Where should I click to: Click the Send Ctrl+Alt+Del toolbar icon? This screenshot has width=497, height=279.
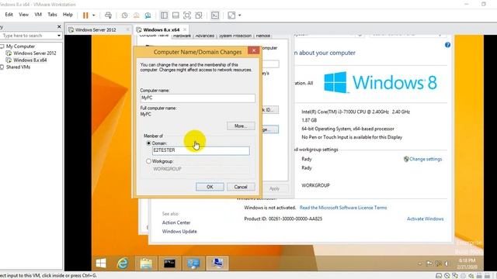pyautogui.click(x=108, y=15)
